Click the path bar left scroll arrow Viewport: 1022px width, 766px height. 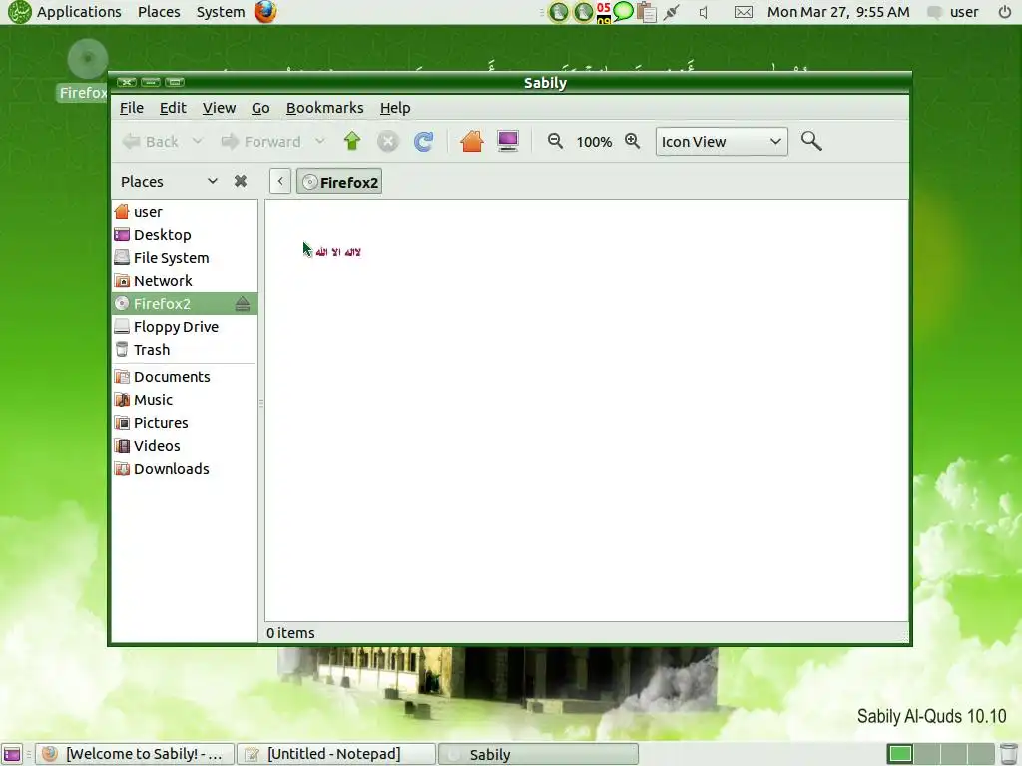(280, 182)
